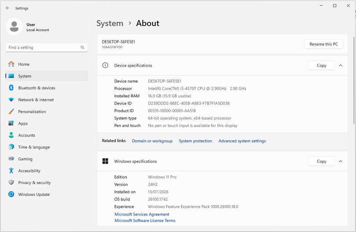
Task: Open the Network & internet wifi icon
Action: click(11, 99)
